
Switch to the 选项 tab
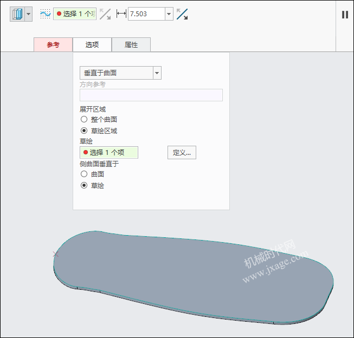(92, 44)
